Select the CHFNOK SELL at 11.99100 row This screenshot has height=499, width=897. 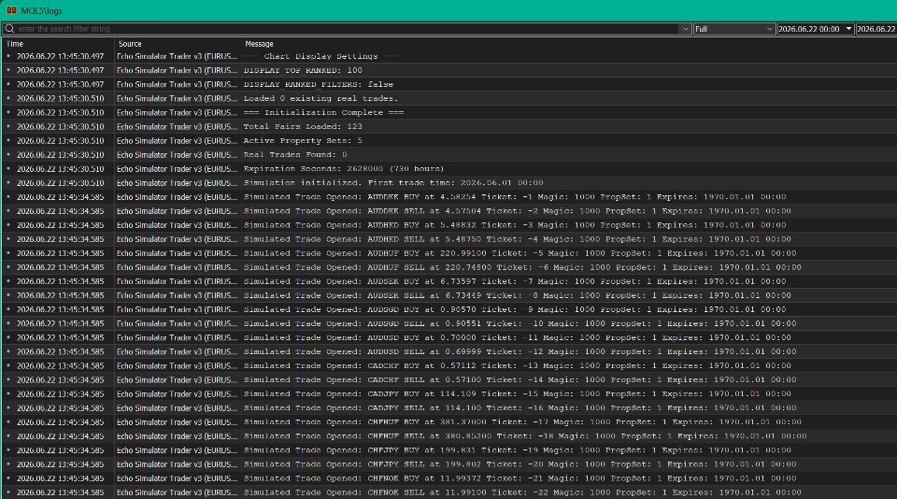[448, 492]
